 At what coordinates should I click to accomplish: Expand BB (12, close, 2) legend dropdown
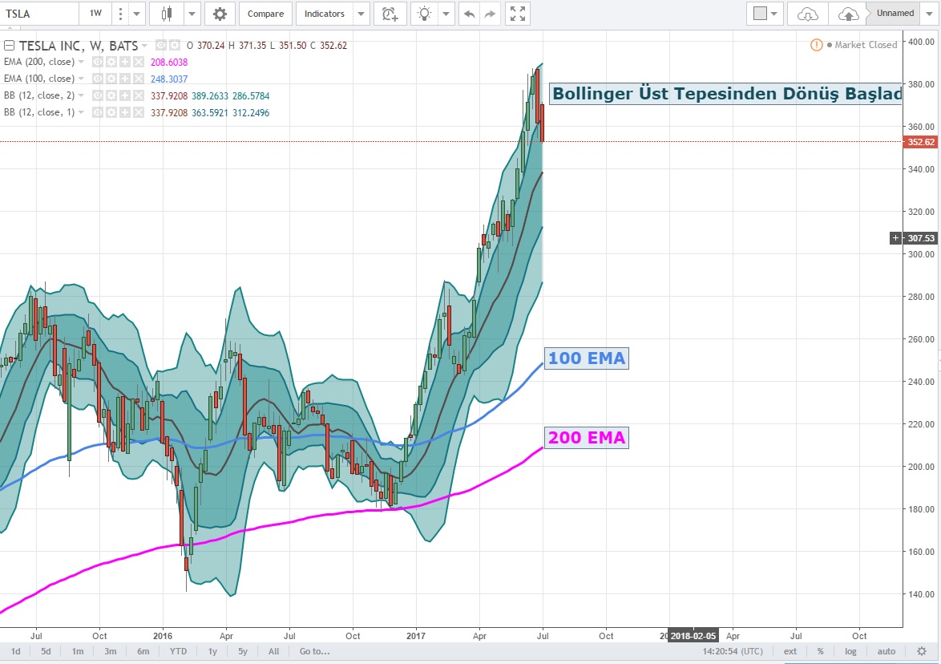pyautogui.click(x=81, y=95)
